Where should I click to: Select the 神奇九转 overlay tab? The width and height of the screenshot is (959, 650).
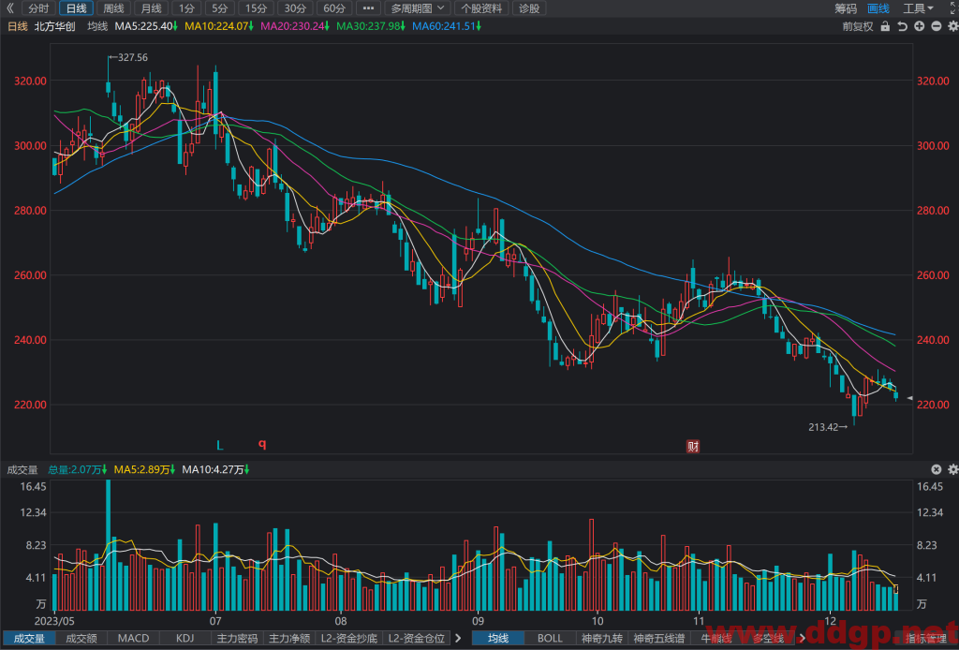(602, 638)
